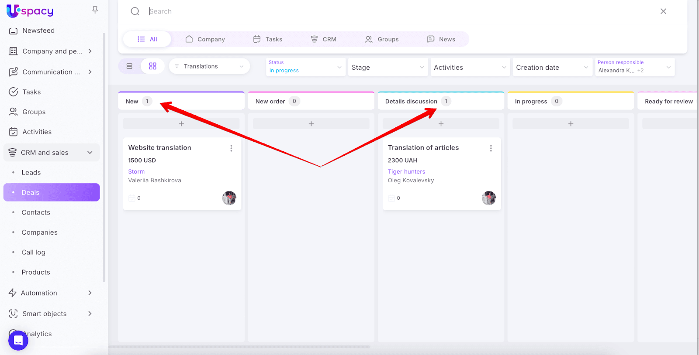Viewport: 699px width, 355px height.
Task: Add a deal in In progress column
Action: point(571,124)
